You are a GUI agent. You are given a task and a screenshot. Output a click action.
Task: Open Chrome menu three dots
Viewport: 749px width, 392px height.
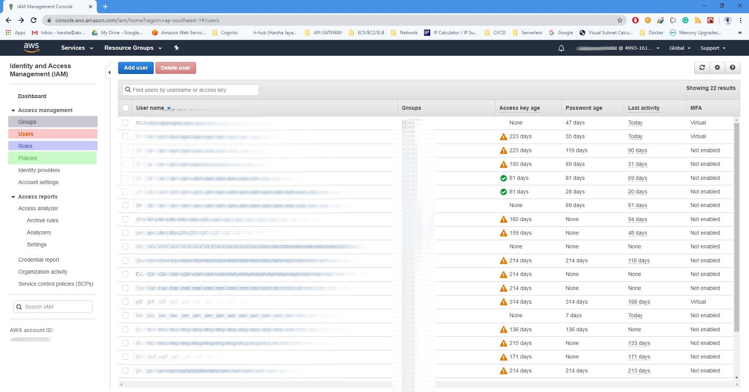(x=741, y=20)
